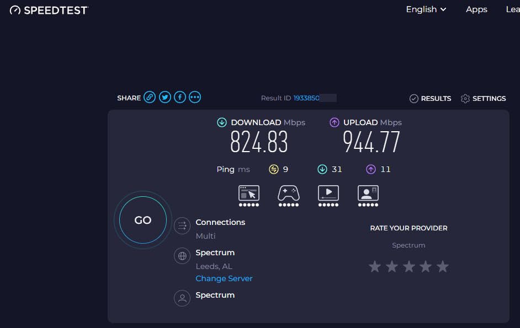Select the video chat experience icon
The width and height of the screenshot is (520, 328).
click(368, 196)
